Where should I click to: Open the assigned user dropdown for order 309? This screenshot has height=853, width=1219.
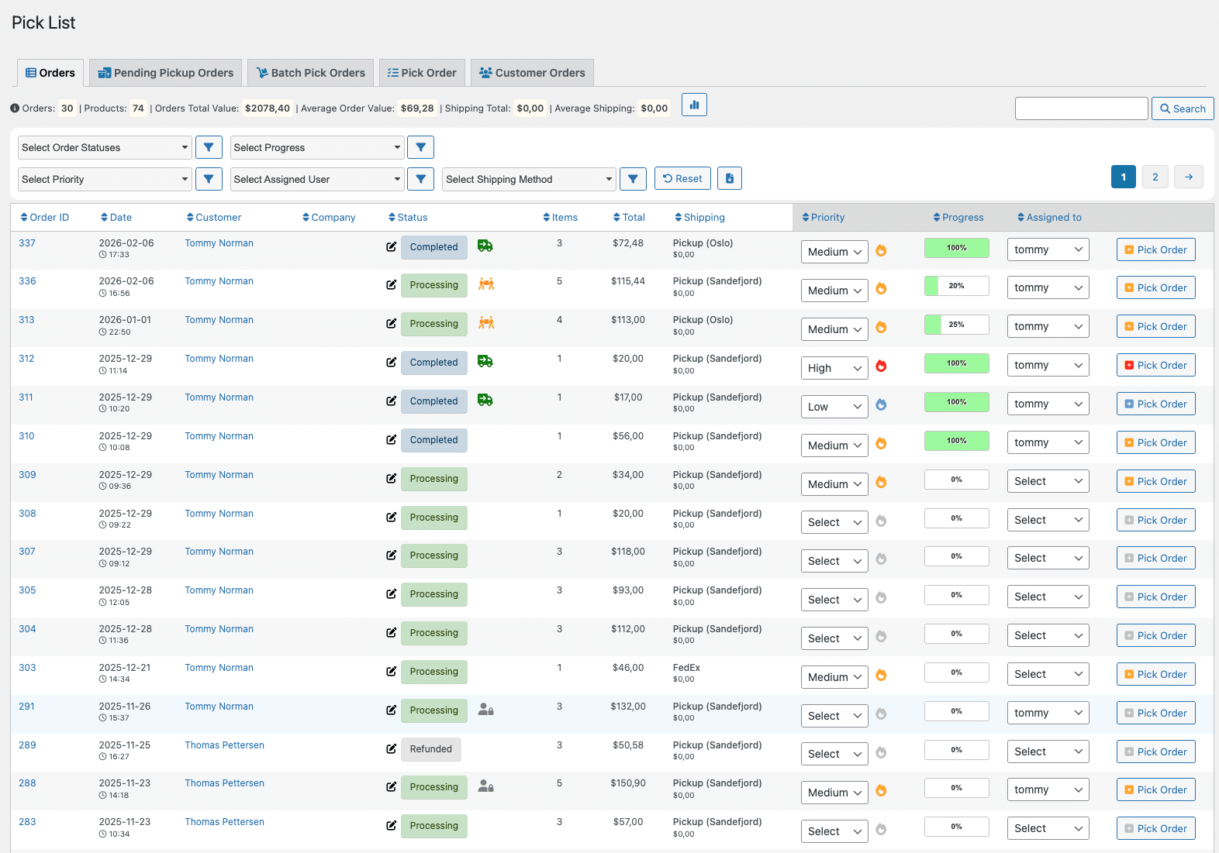[x=1048, y=481]
